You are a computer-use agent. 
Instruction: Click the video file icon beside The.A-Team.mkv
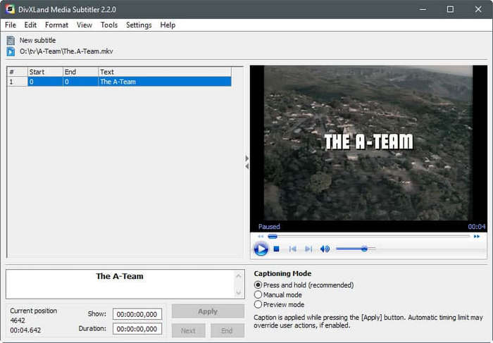(11, 51)
